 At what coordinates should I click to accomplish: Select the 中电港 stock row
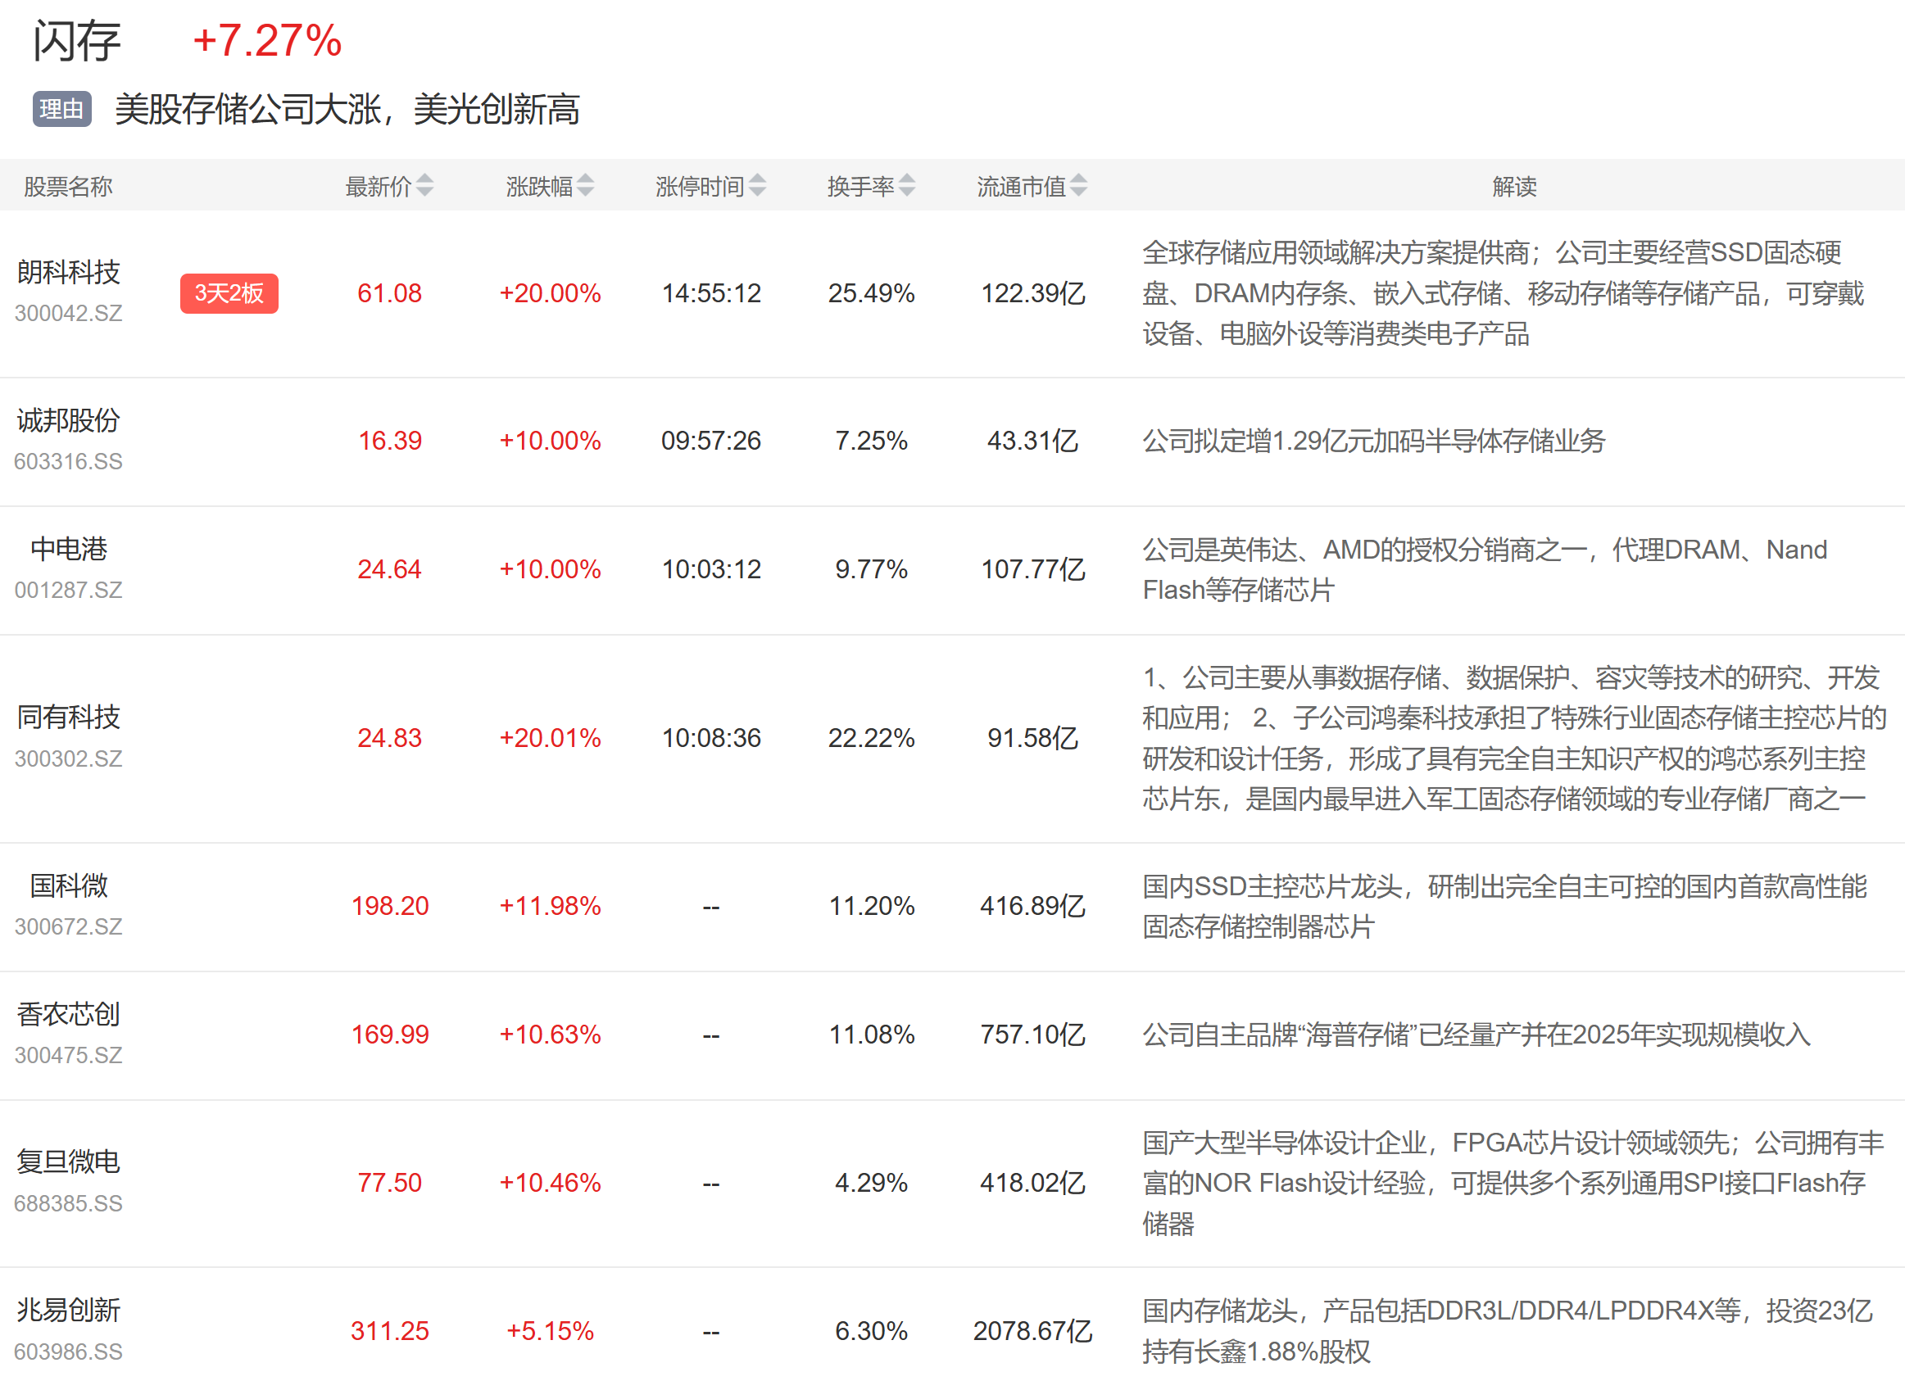click(69, 548)
